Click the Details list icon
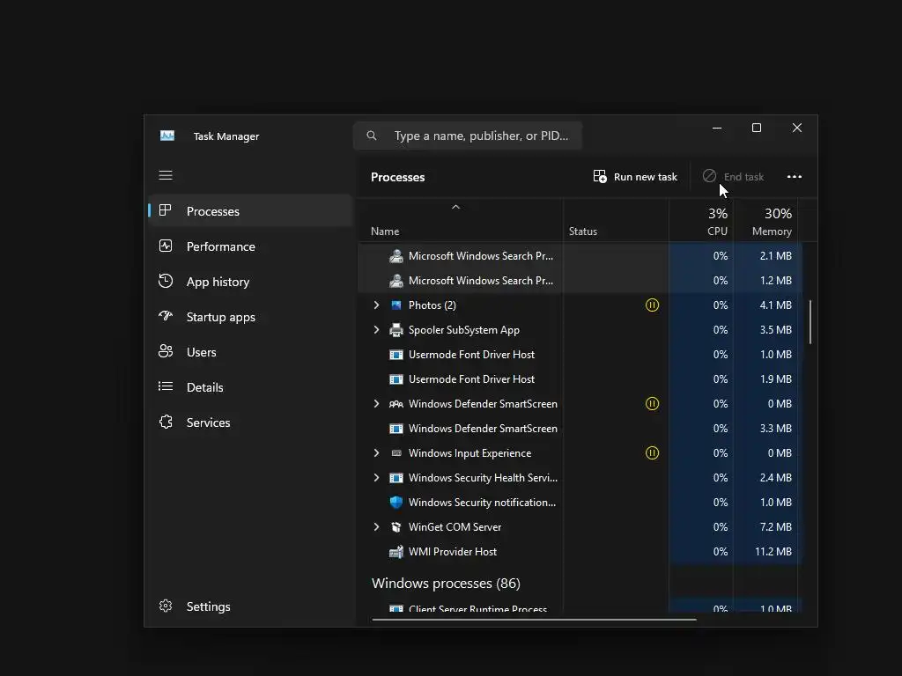The width and height of the screenshot is (902, 676). (166, 386)
